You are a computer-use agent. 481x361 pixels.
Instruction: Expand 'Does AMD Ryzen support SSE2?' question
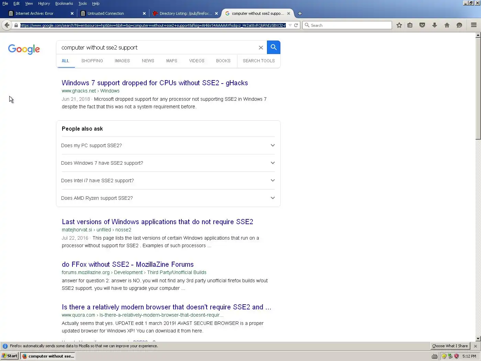point(168,198)
